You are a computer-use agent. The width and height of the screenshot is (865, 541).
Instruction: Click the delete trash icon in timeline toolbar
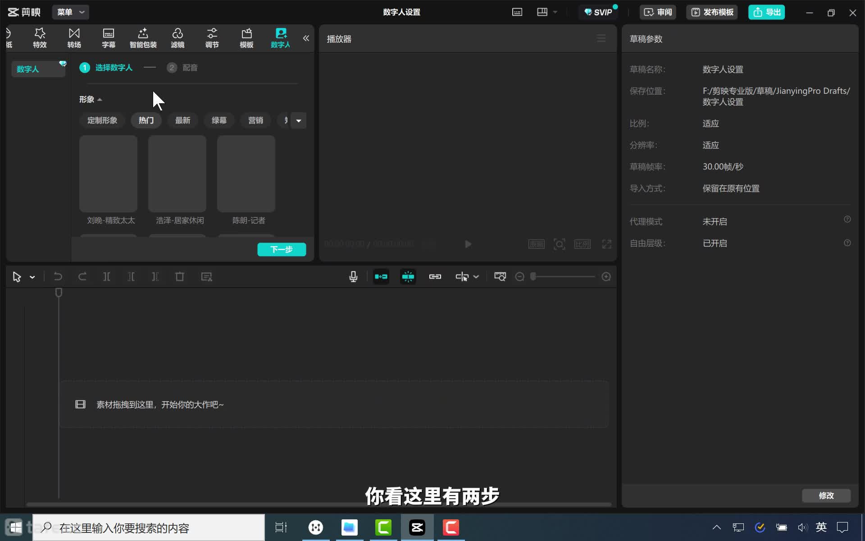point(180,277)
